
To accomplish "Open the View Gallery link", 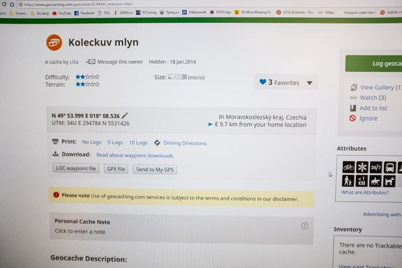I will [x=377, y=87].
